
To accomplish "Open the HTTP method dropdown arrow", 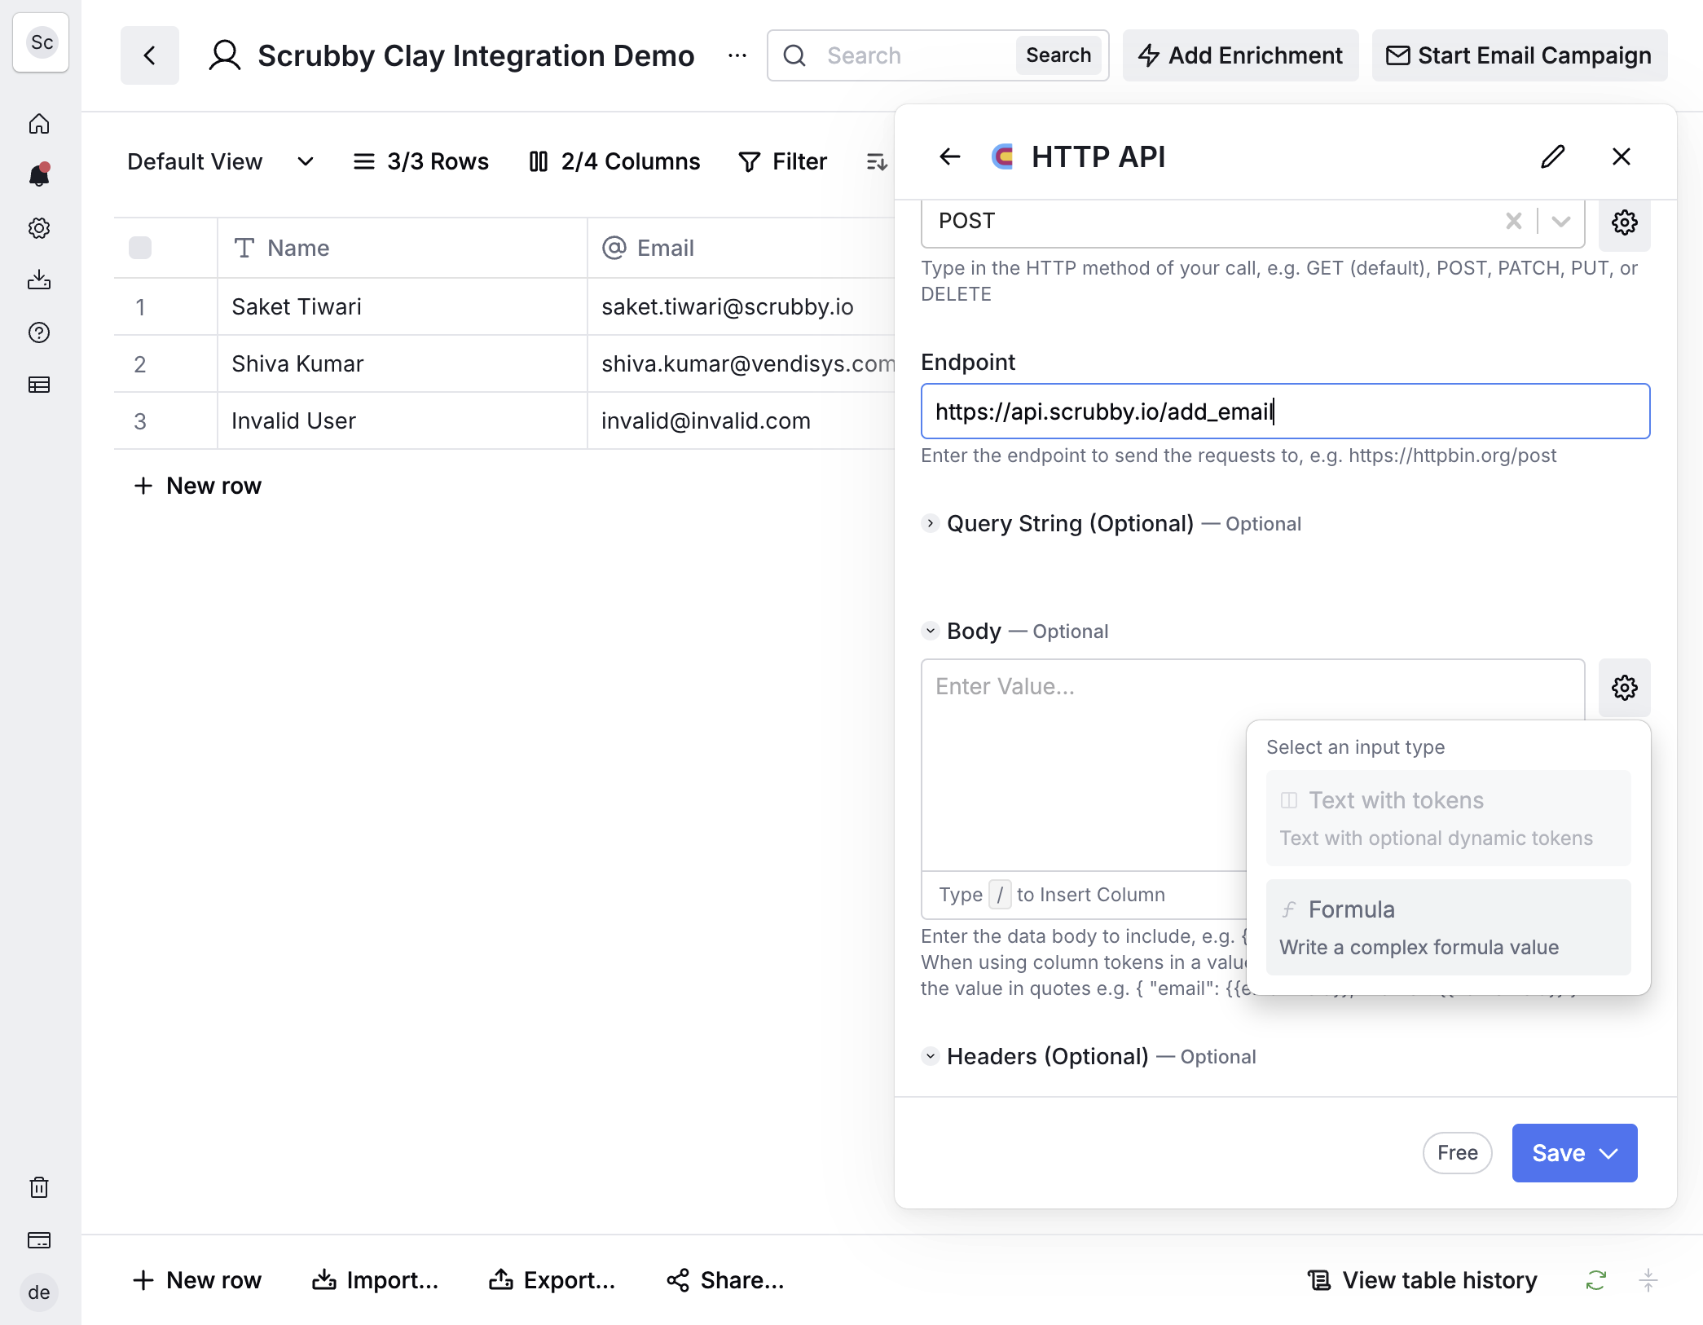I will [1561, 221].
